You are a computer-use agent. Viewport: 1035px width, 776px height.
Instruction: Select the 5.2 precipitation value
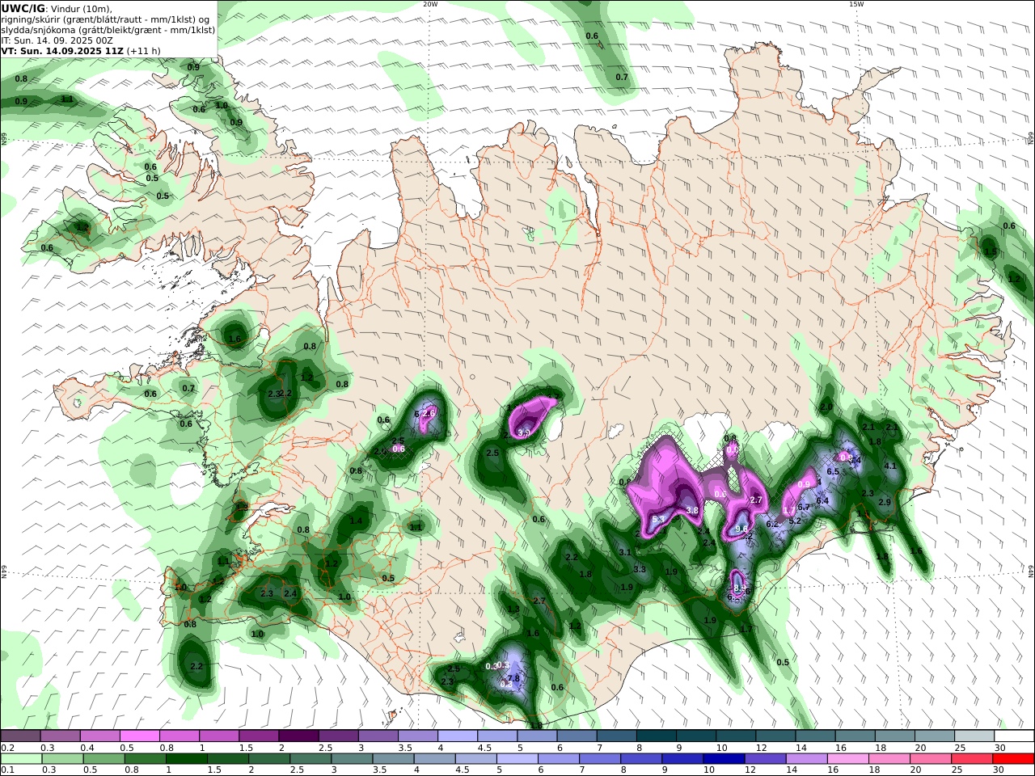[794, 521]
